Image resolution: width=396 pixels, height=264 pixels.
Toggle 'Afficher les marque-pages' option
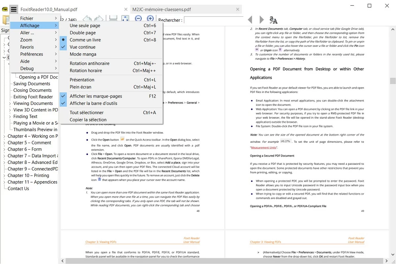coord(96,96)
